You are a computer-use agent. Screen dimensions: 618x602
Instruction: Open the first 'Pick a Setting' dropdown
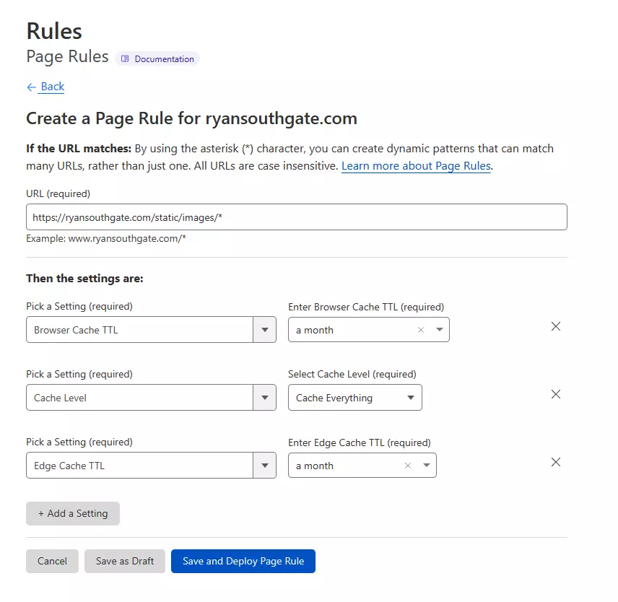(x=264, y=329)
